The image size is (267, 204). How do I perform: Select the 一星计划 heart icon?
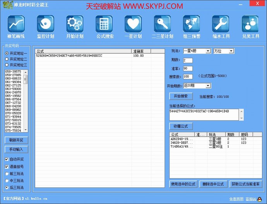tap(133, 24)
